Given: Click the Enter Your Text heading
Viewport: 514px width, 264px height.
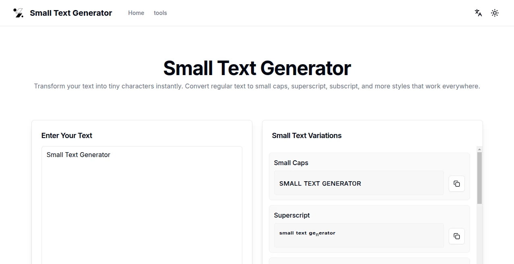Looking at the screenshot, I should (x=67, y=135).
